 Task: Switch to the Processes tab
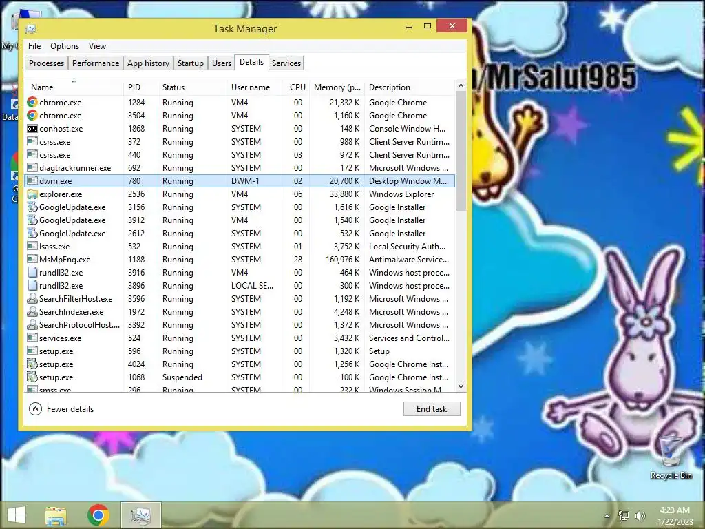(46, 63)
